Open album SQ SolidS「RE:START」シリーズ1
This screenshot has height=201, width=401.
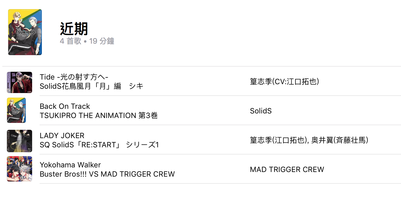99,145
